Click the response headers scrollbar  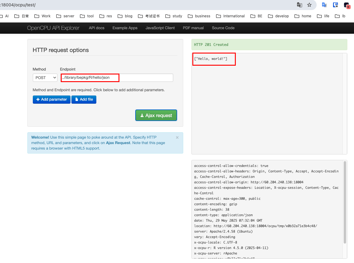pyautogui.click(x=345, y=202)
